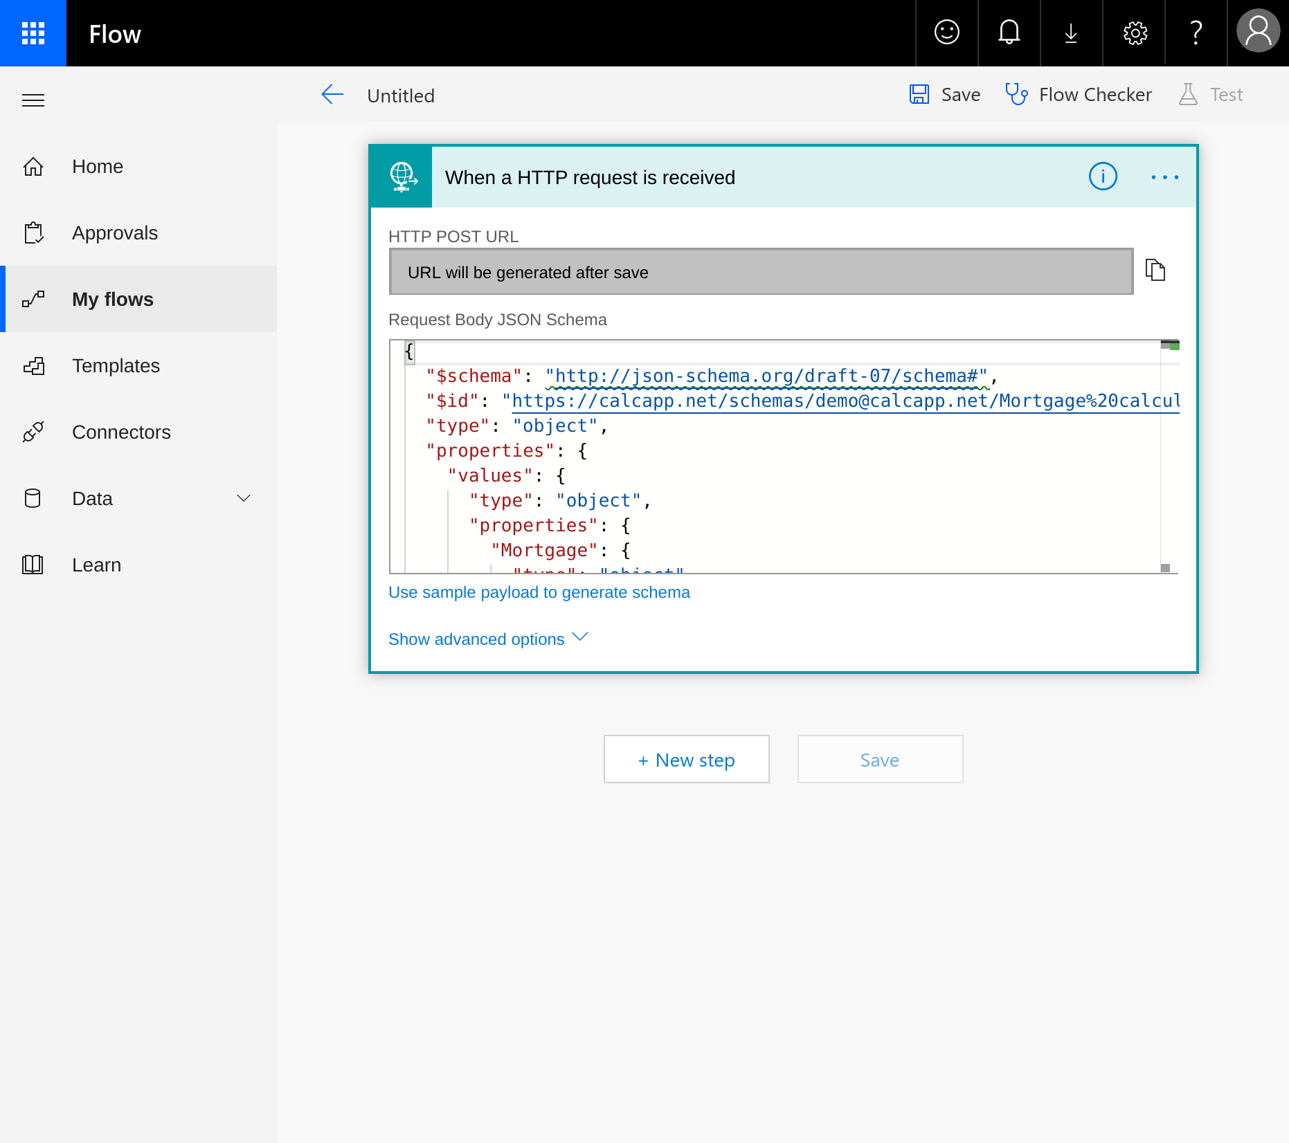Open the help question mark
Screen dimensions: 1289x1143
pos(1196,33)
